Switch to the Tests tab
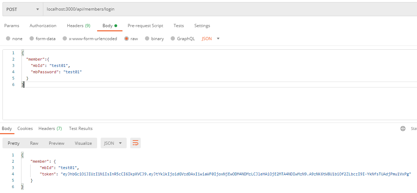 pyautogui.click(x=178, y=26)
